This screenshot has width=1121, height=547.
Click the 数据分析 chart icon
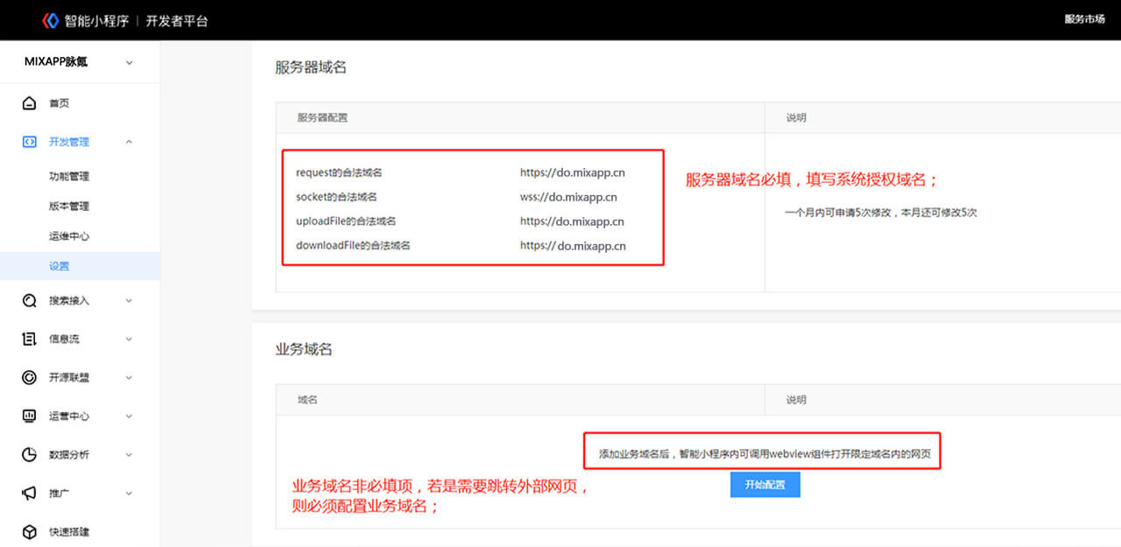pos(29,454)
